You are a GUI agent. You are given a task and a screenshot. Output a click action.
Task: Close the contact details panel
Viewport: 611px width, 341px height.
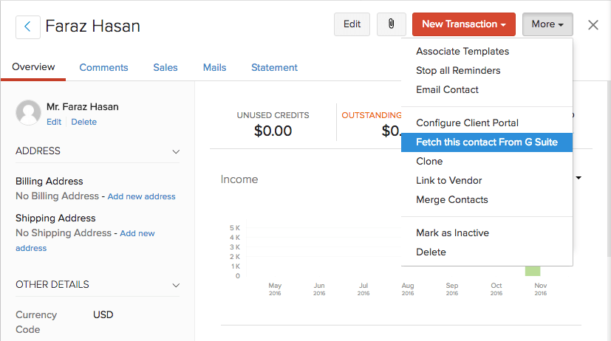click(593, 25)
